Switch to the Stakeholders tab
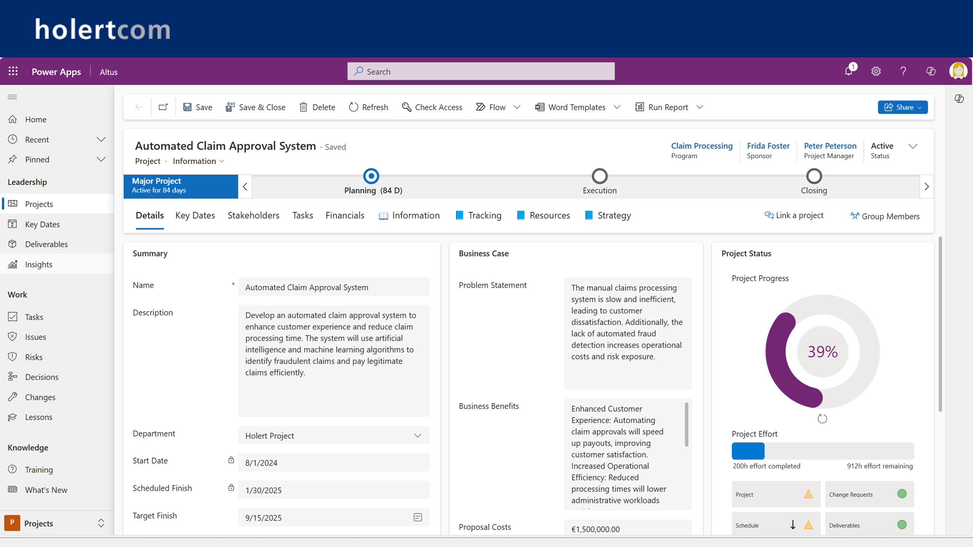 pyautogui.click(x=253, y=216)
